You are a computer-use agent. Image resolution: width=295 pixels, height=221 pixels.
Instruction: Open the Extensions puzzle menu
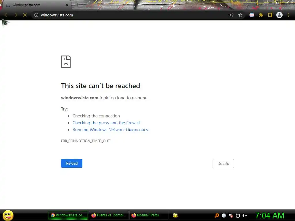[x=261, y=15]
